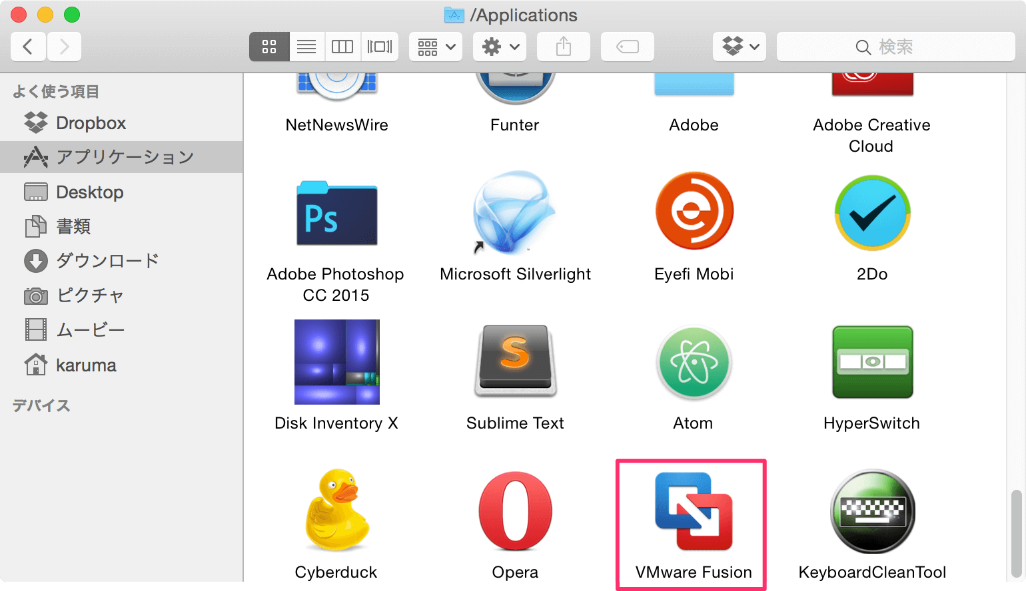Launch the 2Do app
This screenshot has height=591, width=1026.
871,213
